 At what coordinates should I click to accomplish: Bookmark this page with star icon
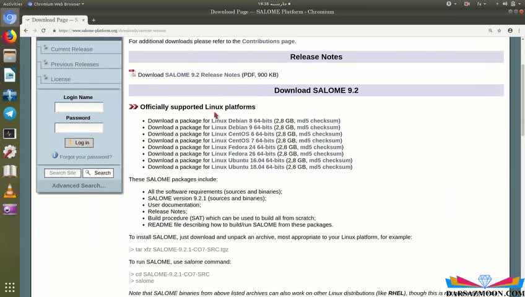click(499, 30)
